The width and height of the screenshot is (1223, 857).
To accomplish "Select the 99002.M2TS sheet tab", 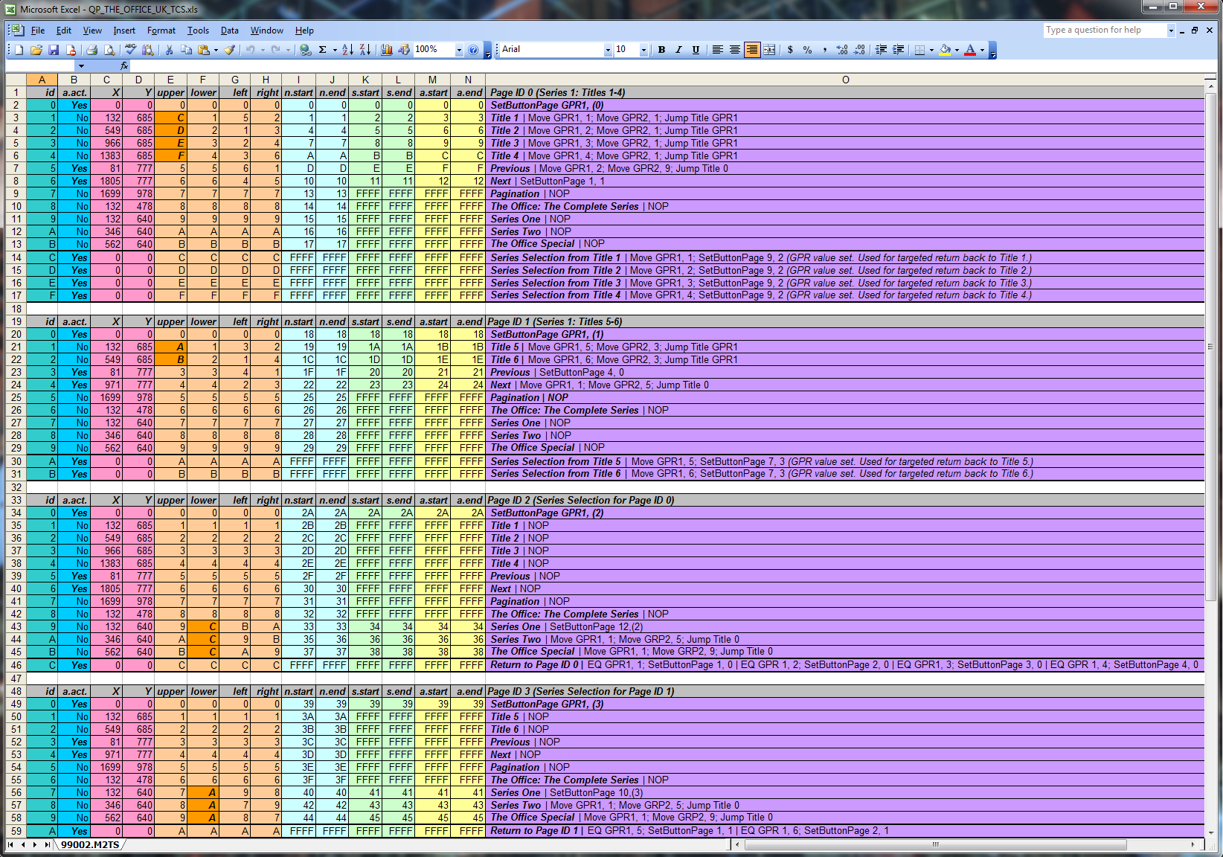I will click(90, 844).
